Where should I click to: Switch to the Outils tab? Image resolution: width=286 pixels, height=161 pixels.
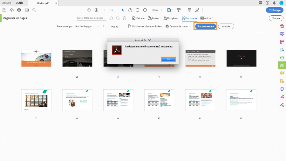(19, 3)
